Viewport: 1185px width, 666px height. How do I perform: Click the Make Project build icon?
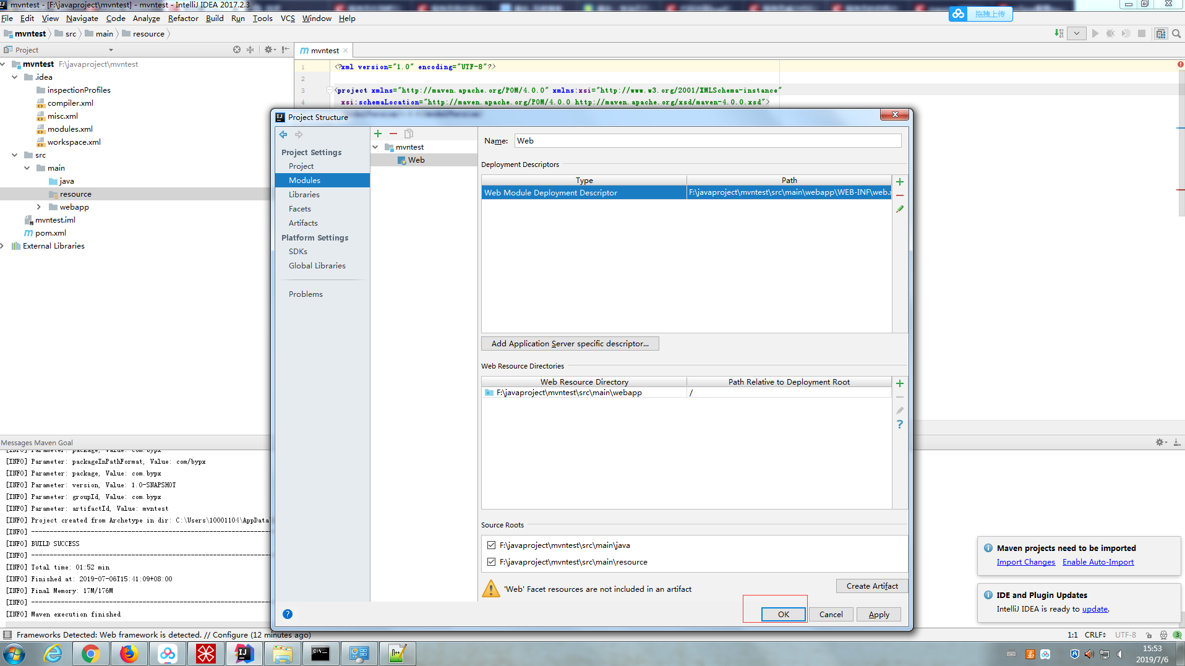coord(1059,33)
